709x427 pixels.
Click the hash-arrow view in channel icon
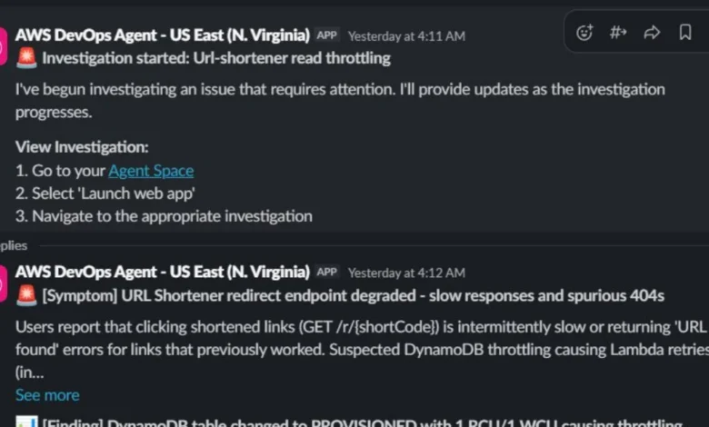coord(618,33)
